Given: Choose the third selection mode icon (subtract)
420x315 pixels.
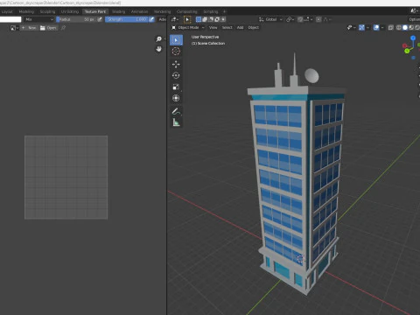Looking at the screenshot, I should click(x=211, y=19).
